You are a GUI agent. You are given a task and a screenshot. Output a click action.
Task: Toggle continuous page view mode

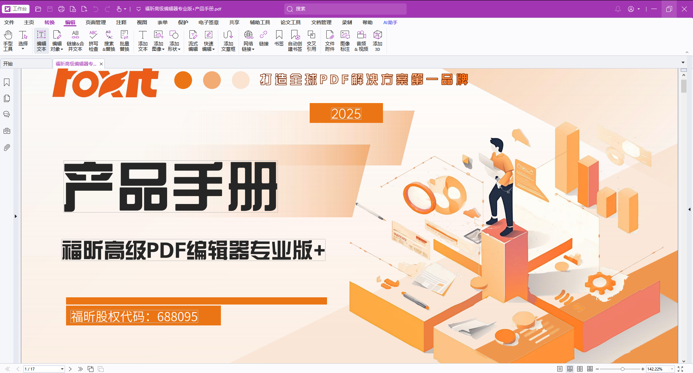click(x=570, y=369)
